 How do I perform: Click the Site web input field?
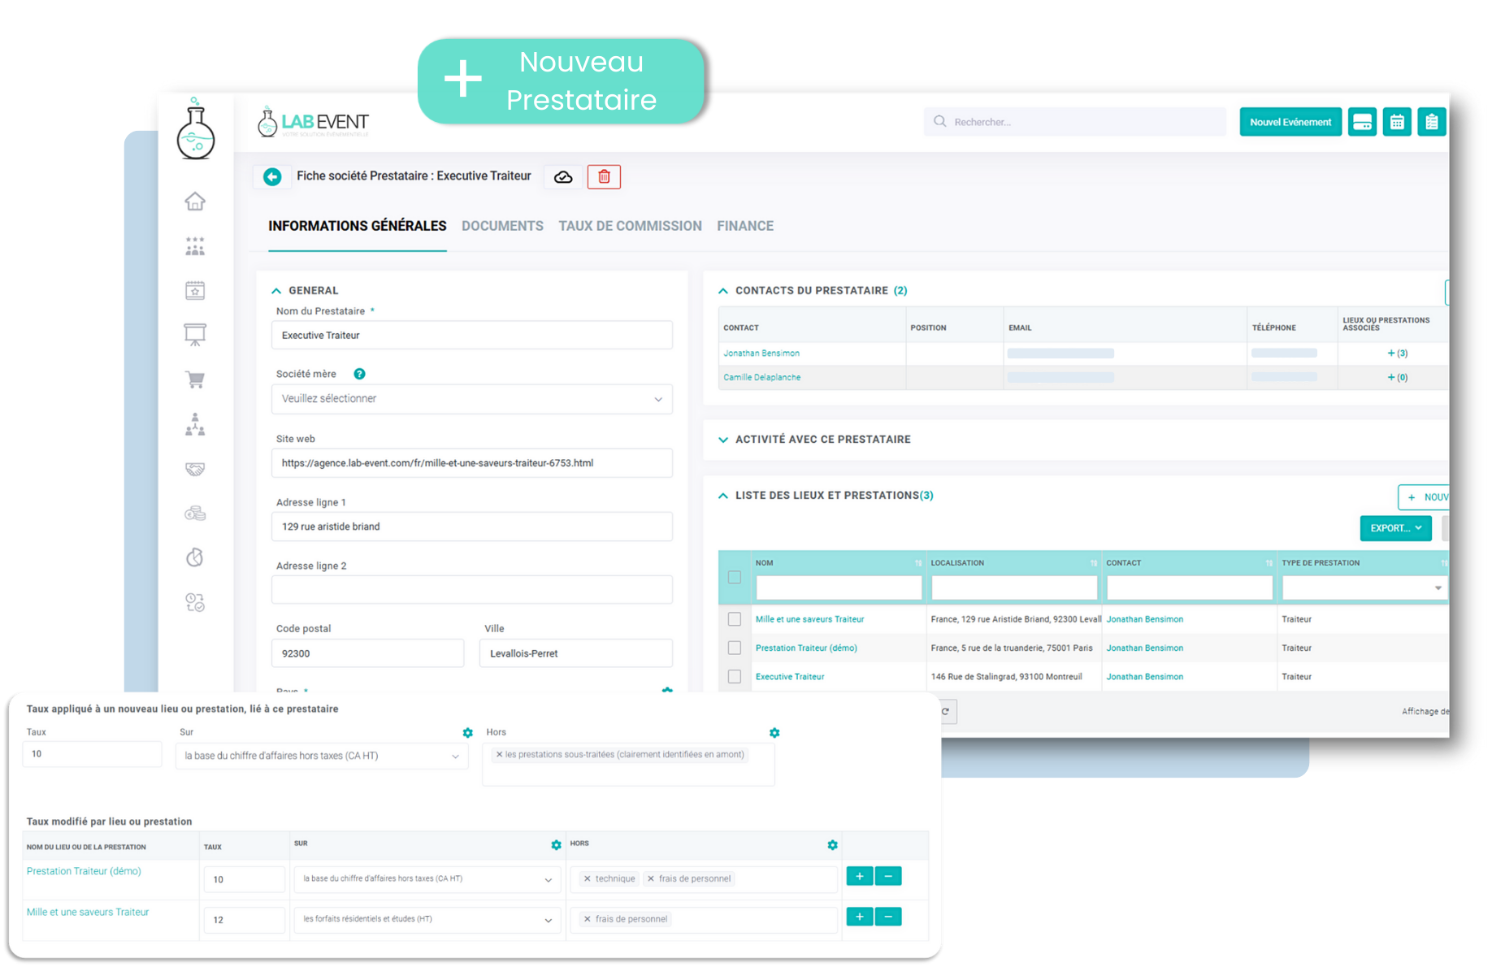(472, 463)
